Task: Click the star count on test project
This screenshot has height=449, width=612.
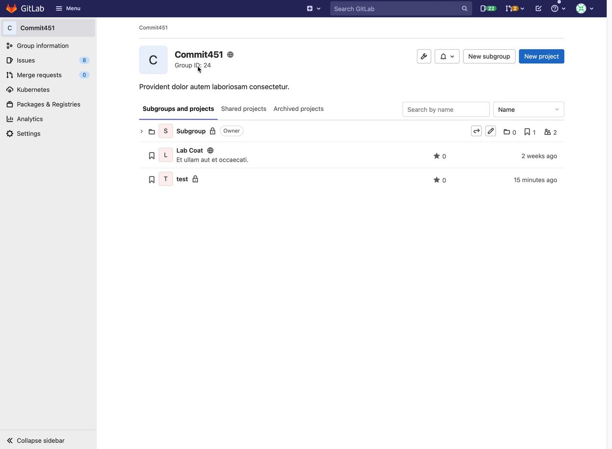Action: point(440,180)
